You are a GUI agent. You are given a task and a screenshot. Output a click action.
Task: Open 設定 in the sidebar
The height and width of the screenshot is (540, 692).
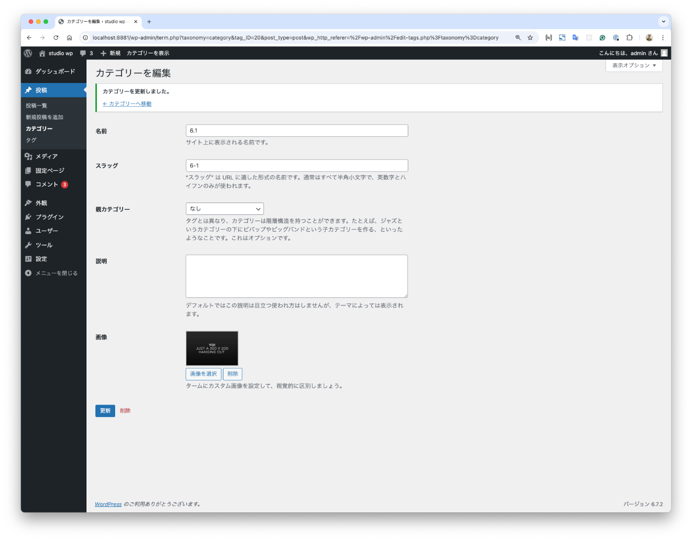pos(53,259)
